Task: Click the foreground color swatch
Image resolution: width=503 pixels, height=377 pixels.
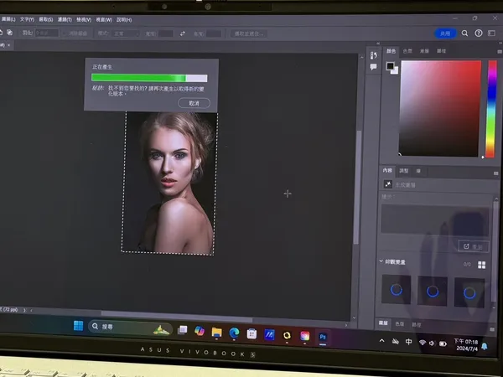Action: point(390,66)
